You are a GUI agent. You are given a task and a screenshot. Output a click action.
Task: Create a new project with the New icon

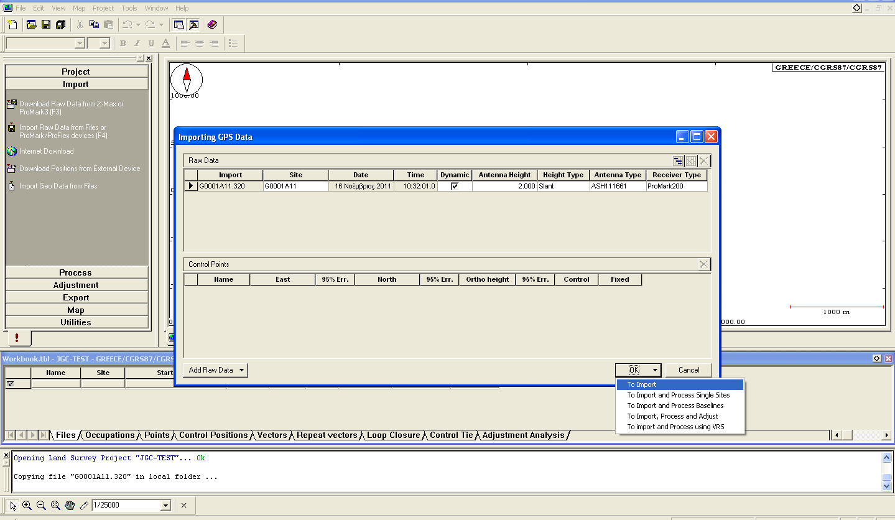tap(12, 25)
